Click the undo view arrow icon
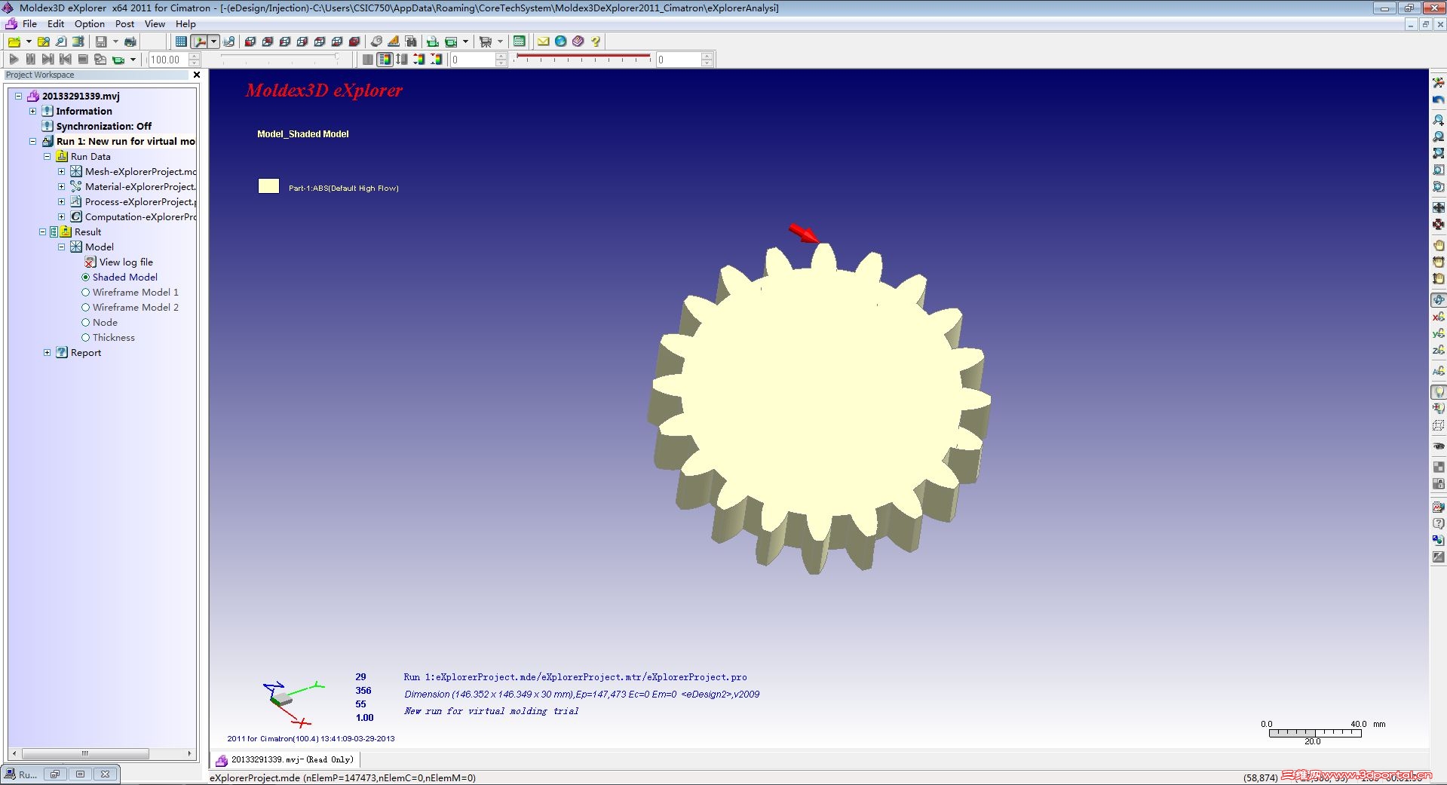Viewport: 1447px width, 785px height. click(x=1439, y=100)
